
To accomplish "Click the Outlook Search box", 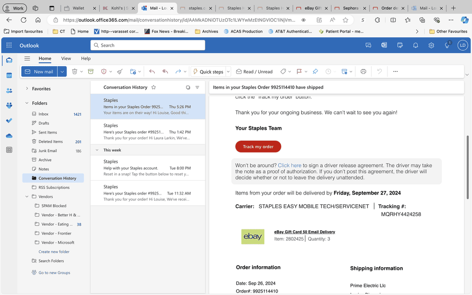I will tap(147, 45).
